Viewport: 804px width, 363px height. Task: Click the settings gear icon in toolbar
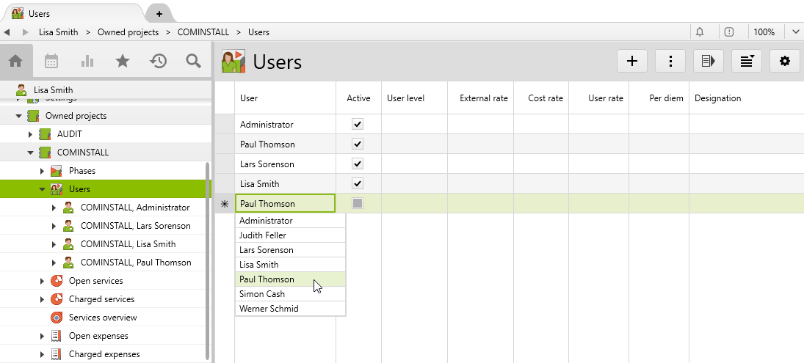[x=784, y=62]
